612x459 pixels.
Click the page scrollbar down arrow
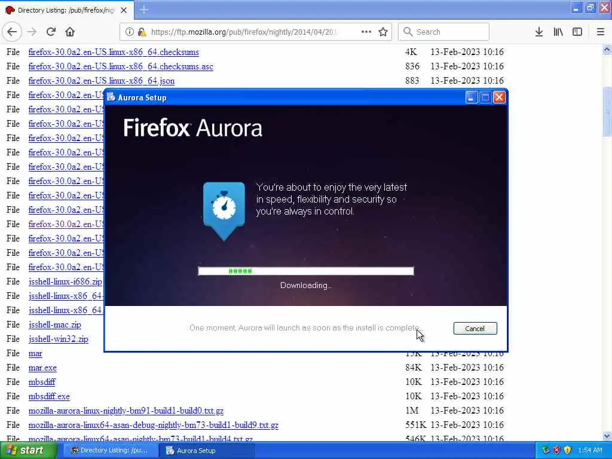click(x=607, y=436)
